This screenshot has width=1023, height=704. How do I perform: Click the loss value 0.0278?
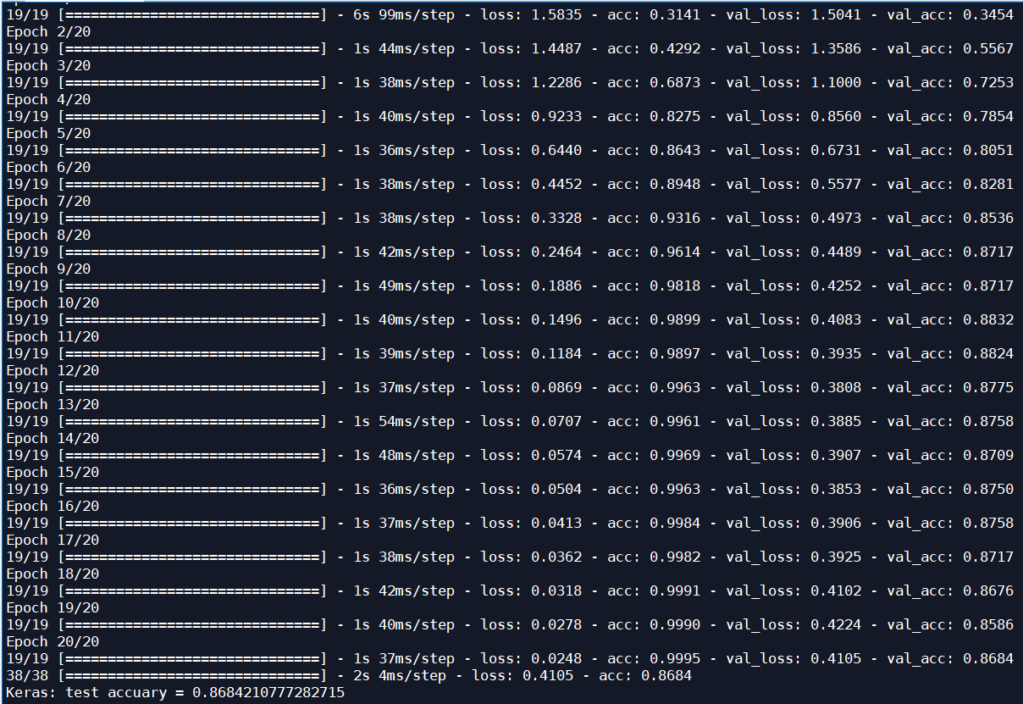coord(556,624)
